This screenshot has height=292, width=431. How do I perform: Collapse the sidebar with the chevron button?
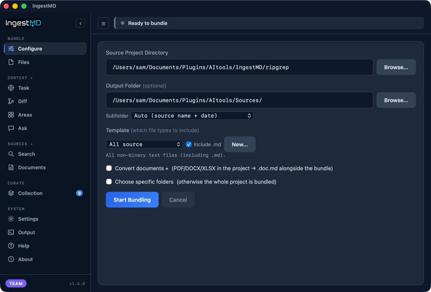(x=80, y=23)
